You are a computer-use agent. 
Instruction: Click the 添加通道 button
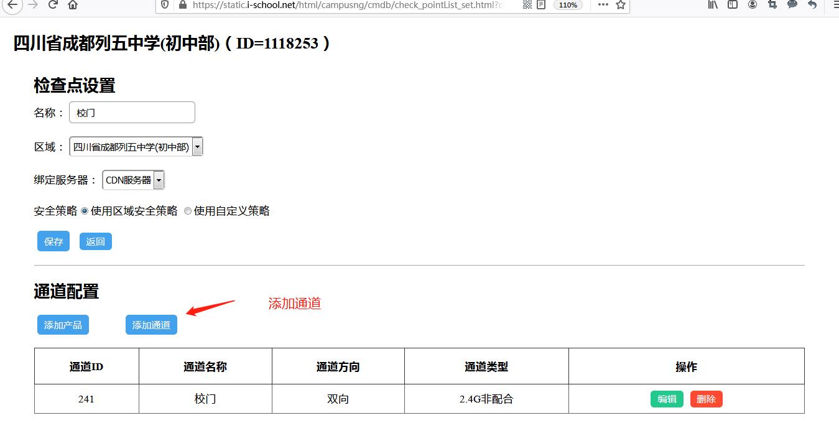(x=151, y=325)
